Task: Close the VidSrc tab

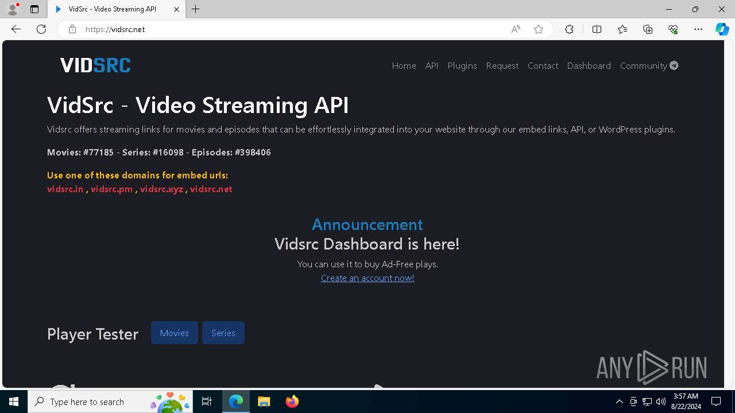Action: 177,9
